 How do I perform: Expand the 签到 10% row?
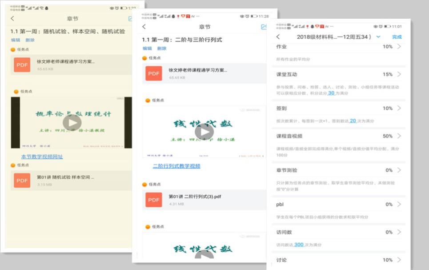pos(399,108)
